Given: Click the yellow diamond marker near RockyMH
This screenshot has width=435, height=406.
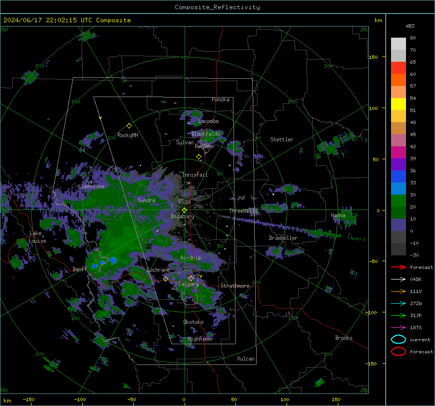Looking at the screenshot, I should (129, 126).
